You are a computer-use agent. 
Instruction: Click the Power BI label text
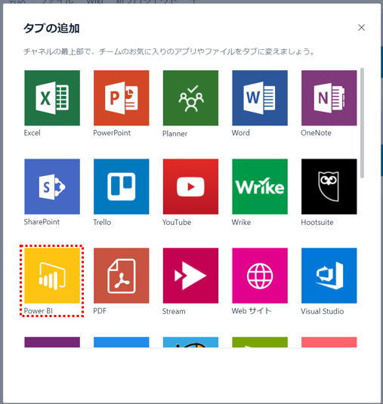click(x=39, y=310)
